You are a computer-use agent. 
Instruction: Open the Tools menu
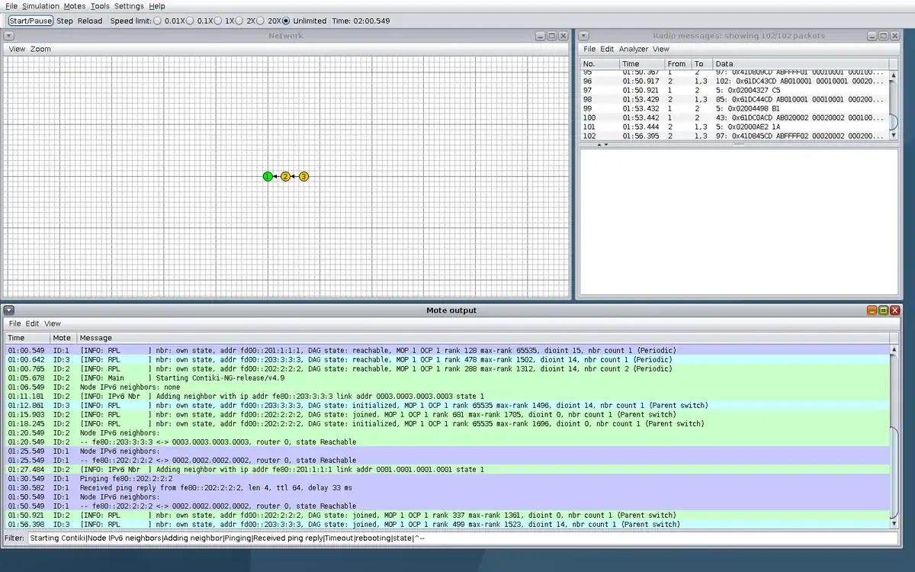coord(100,5)
